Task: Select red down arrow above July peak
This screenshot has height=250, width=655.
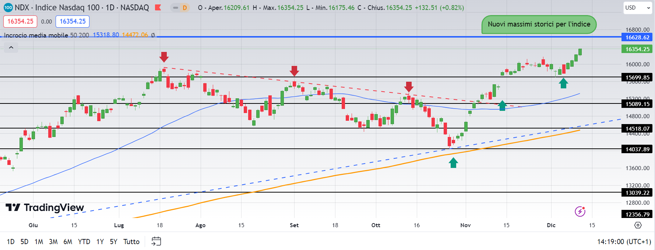Action: [x=164, y=57]
